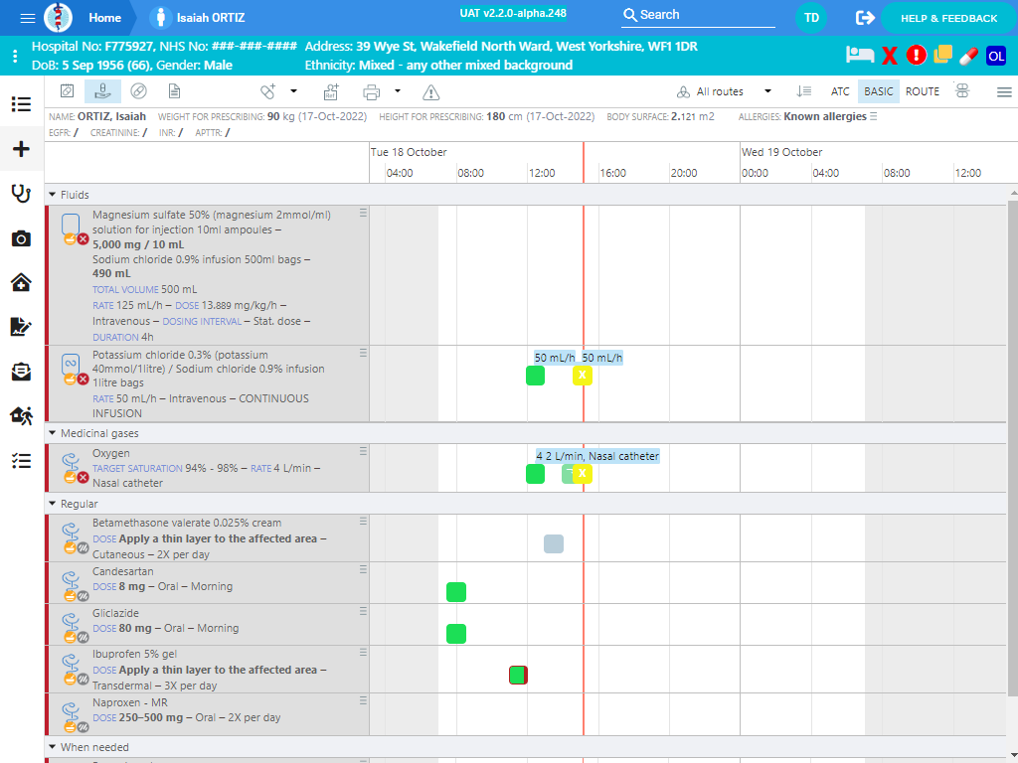Click the logout arrow icon
Screen dimensions: 1018x763
click(865, 18)
